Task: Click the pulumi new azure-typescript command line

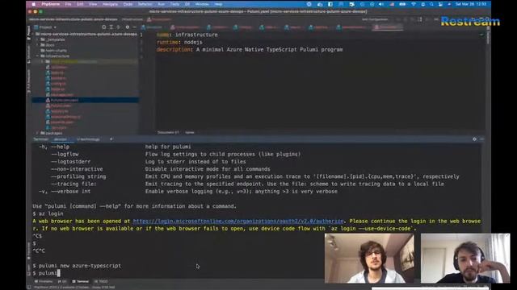Action: pyautogui.click(x=77, y=266)
